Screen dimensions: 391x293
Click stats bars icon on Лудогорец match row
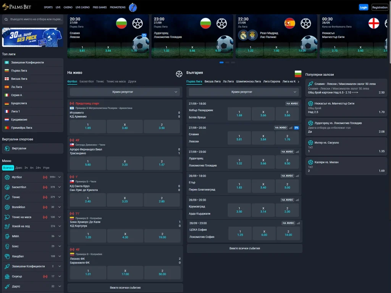point(297,152)
